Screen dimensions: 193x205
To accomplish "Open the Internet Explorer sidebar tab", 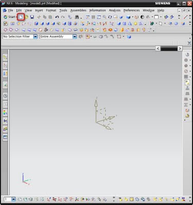I will tap(5, 85).
